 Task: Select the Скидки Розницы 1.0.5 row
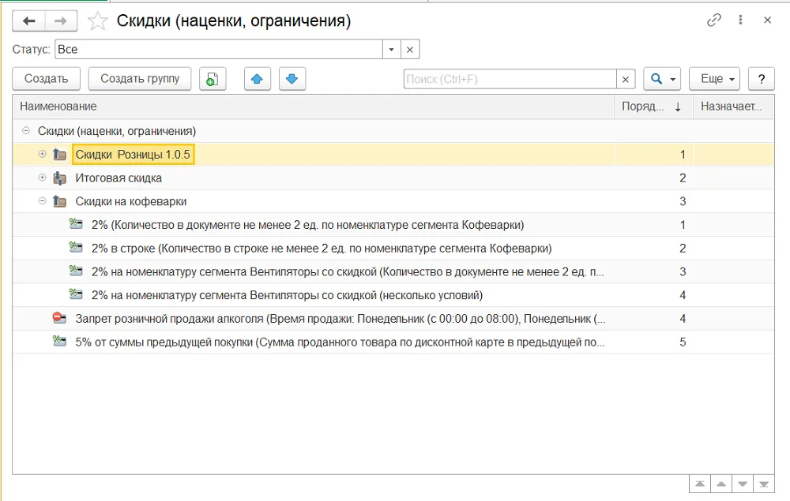coord(393,155)
